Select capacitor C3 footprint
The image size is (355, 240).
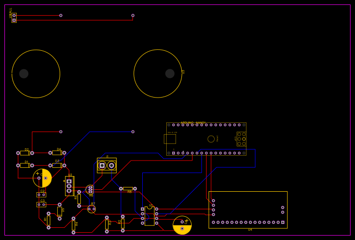[41, 204]
